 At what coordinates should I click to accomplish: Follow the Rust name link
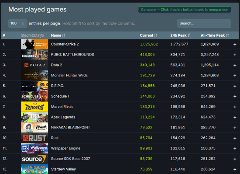pyautogui.click(x=55, y=138)
